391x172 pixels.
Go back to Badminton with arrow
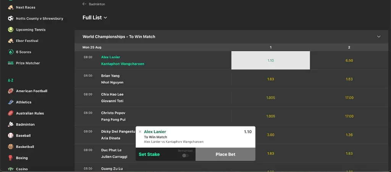[84, 4]
